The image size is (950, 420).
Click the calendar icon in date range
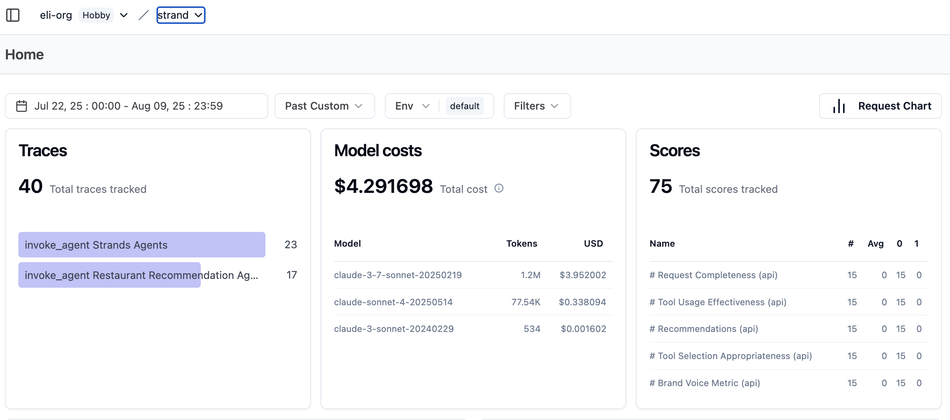22,106
